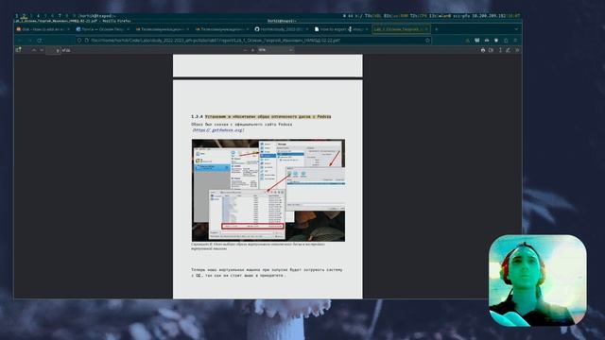Switch to i3 workspace 7
The height and width of the screenshot is (340, 605).
point(60,16)
